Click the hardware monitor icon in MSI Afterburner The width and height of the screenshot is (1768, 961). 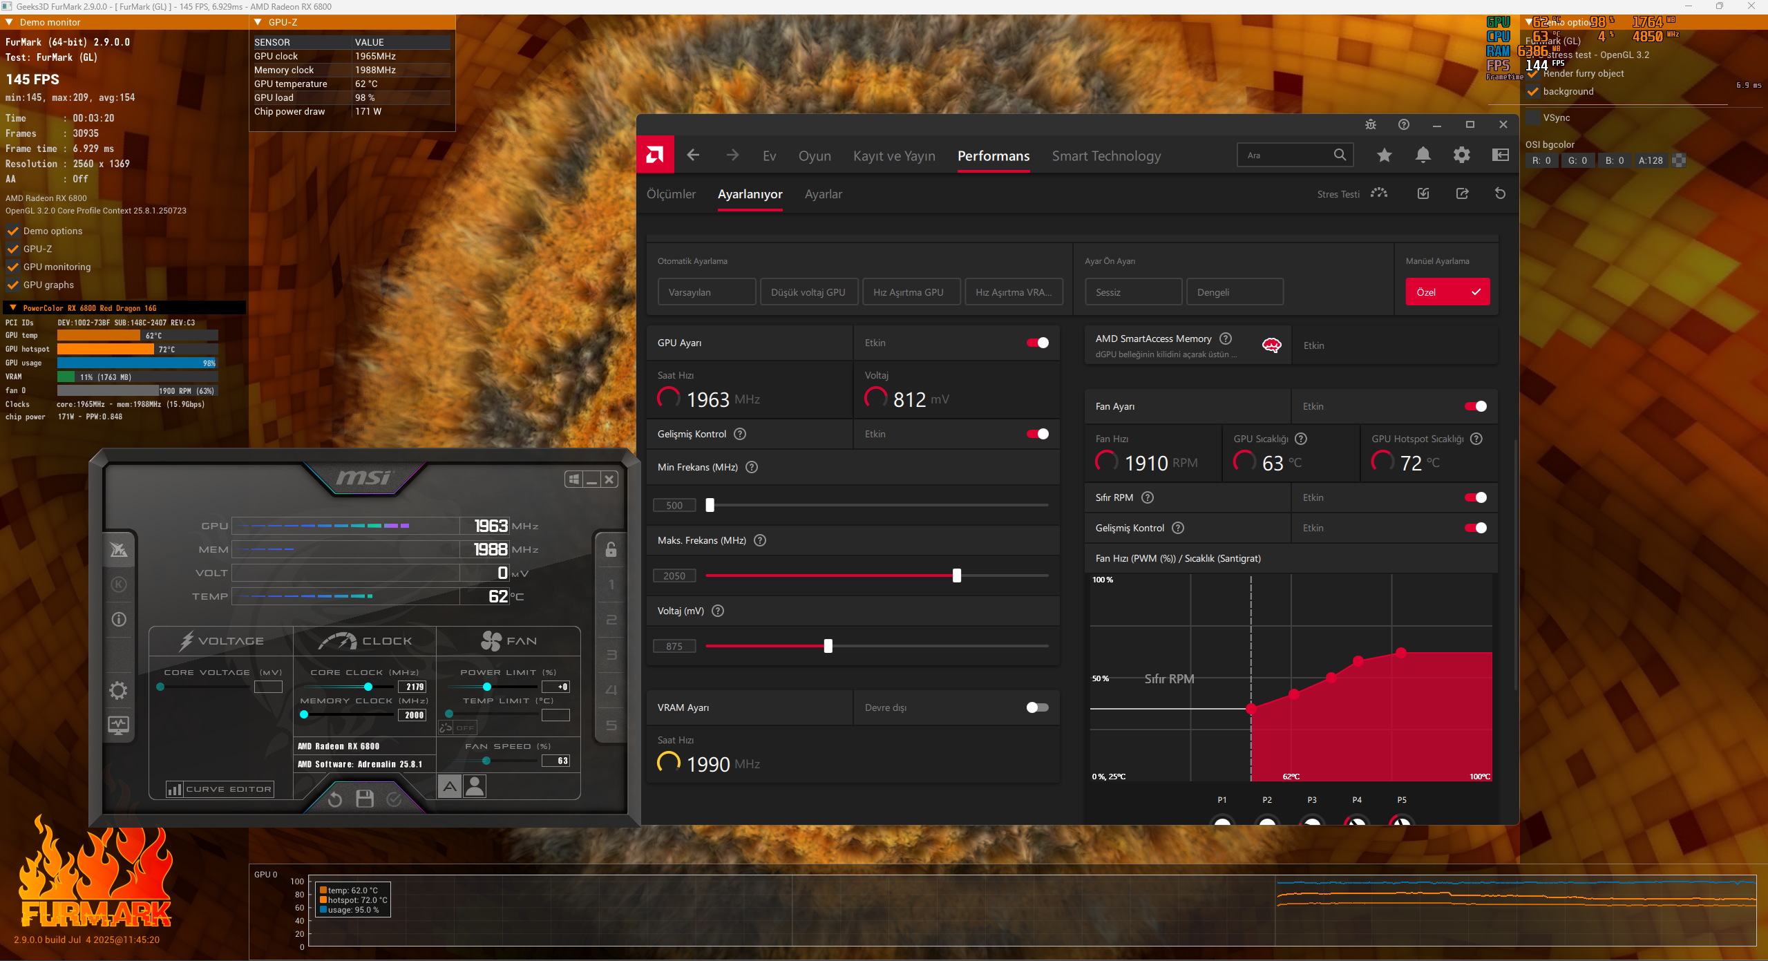point(119,725)
